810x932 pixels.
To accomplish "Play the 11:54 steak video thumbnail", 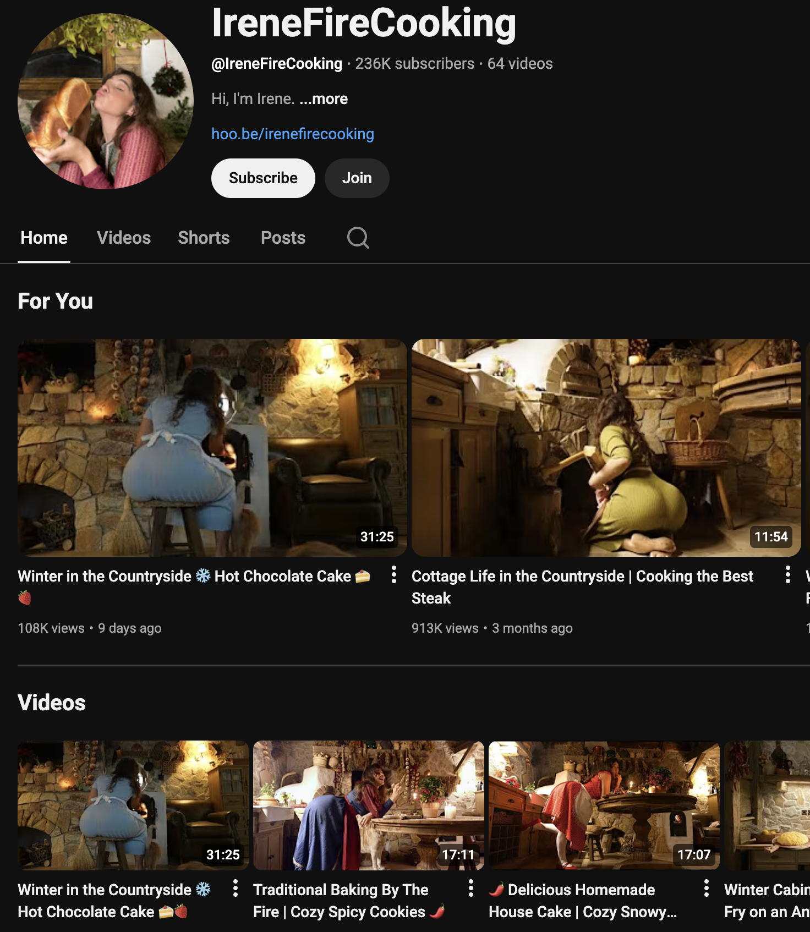I will tap(606, 448).
